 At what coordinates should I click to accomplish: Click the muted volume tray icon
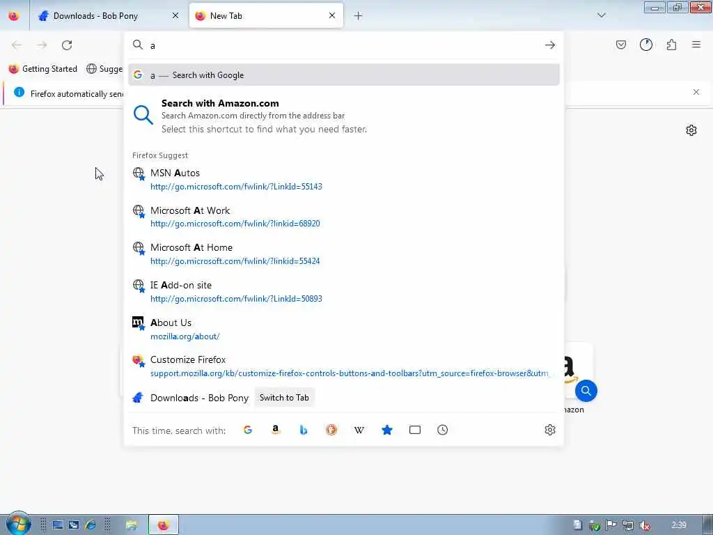coord(645,525)
